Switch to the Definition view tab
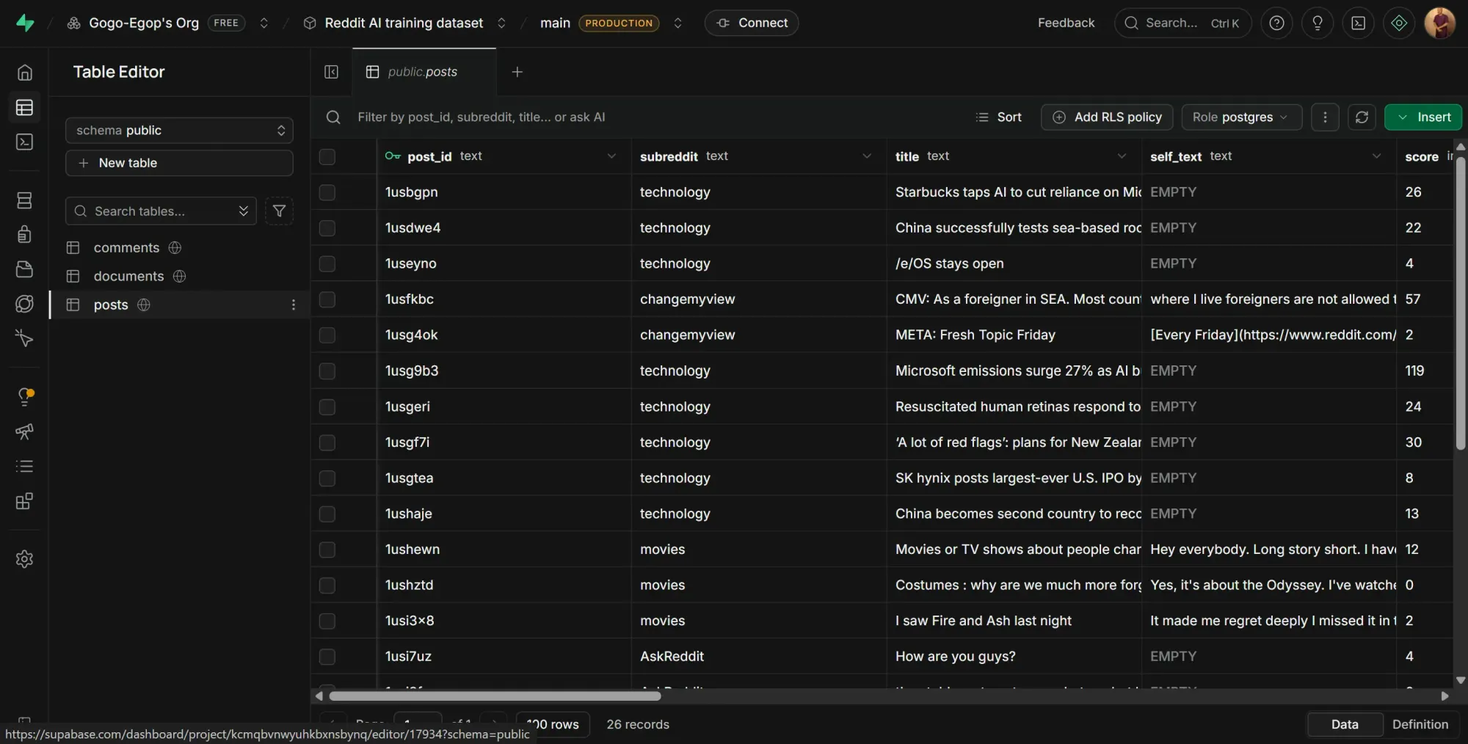 coord(1420,724)
